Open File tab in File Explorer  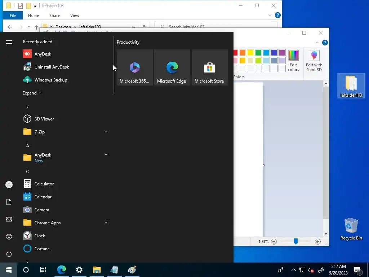pos(13,16)
